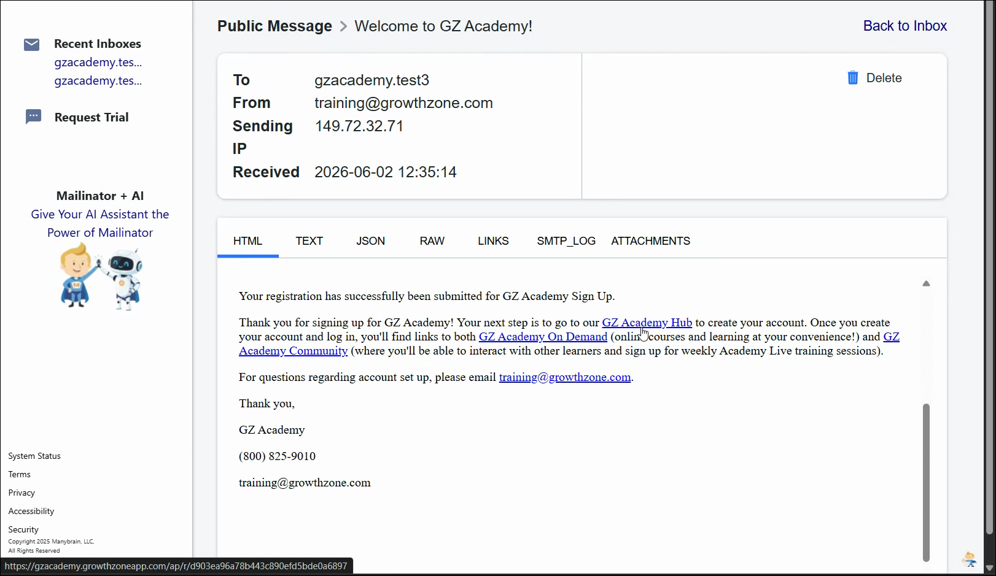This screenshot has width=996, height=576.
Task: View the LINKS tab
Action: click(x=493, y=241)
